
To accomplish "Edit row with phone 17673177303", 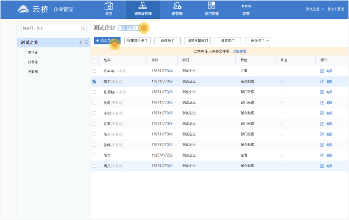I will pos(326,145).
